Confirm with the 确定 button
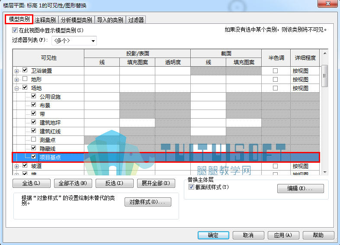 point(213,235)
